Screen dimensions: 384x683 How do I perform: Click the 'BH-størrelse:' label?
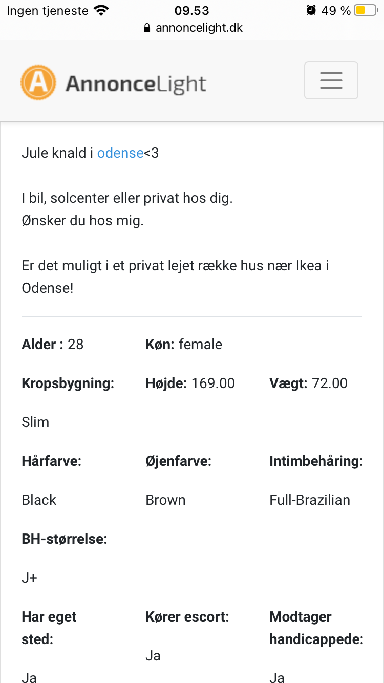point(65,539)
